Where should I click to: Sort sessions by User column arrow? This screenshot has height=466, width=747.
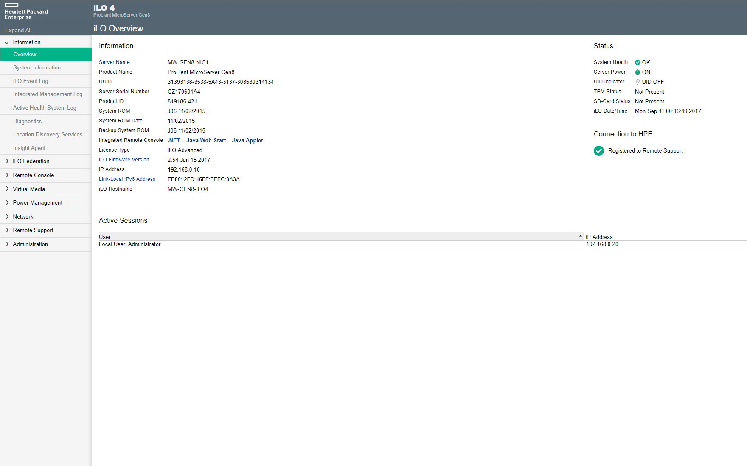point(580,236)
